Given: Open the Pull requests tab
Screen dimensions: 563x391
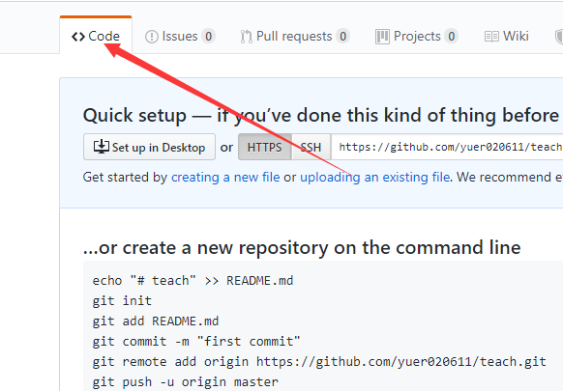Looking at the screenshot, I should coord(295,36).
